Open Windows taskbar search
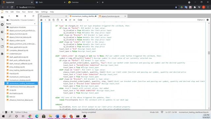This screenshot has height=119, width=211. 10,116
